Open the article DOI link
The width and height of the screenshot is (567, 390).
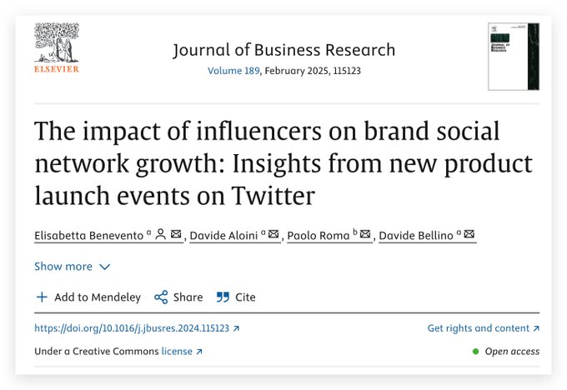click(x=132, y=328)
